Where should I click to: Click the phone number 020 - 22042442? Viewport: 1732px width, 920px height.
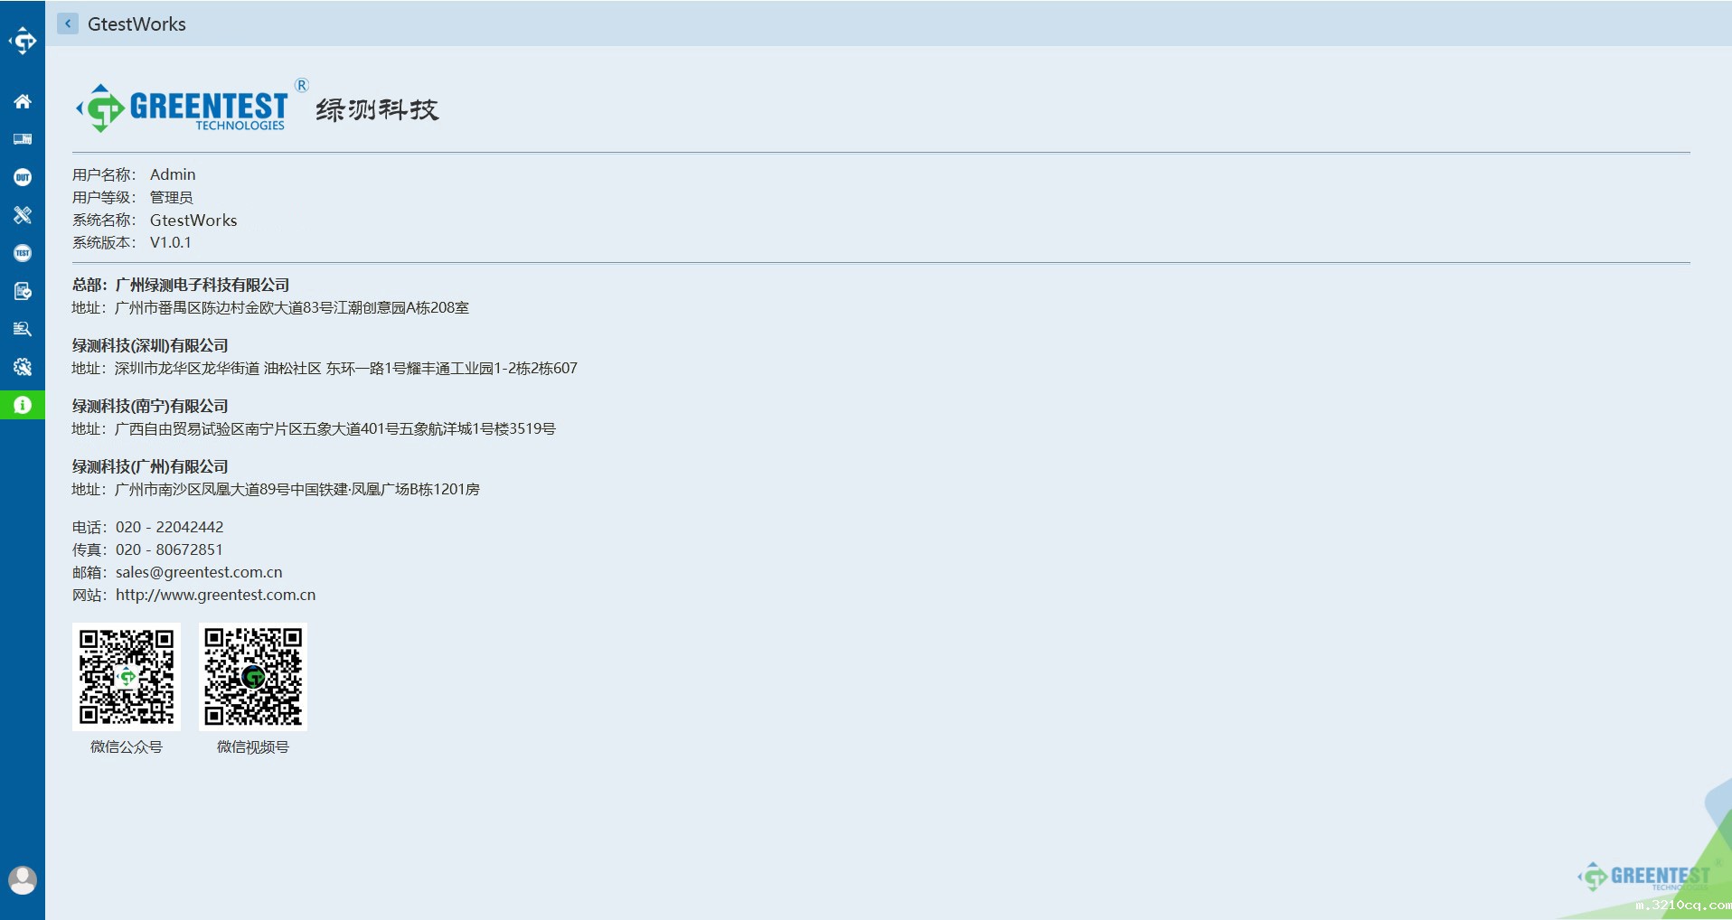[169, 527]
